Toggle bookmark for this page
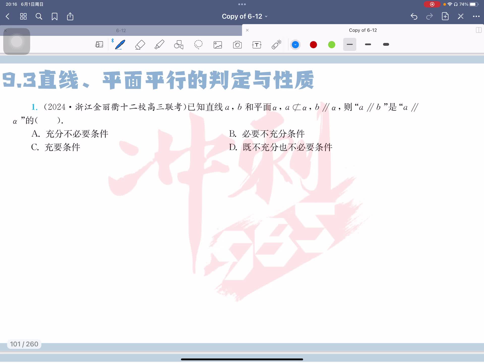Viewport: 484px width, 363px height. pyautogui.click(x=54, y=17)
